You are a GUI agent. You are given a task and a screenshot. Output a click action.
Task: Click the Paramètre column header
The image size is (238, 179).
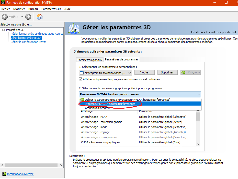coord(145,111)
